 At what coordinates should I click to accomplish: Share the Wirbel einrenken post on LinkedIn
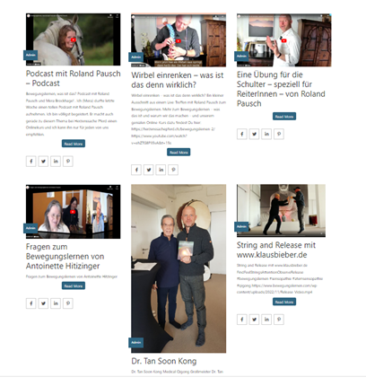161,170
